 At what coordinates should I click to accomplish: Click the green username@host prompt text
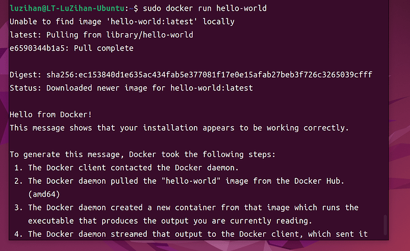pyautogui.click(x=67, y=8)
